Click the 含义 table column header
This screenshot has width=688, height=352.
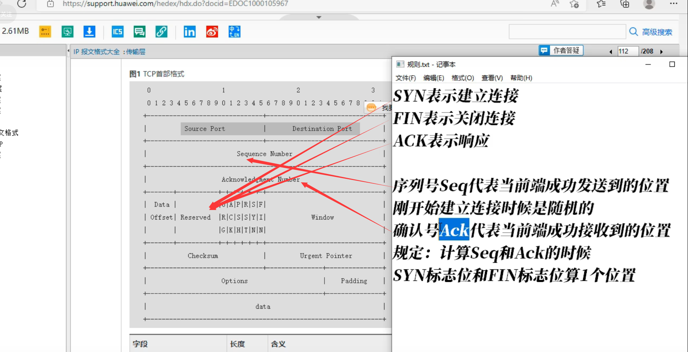[278, 344]
